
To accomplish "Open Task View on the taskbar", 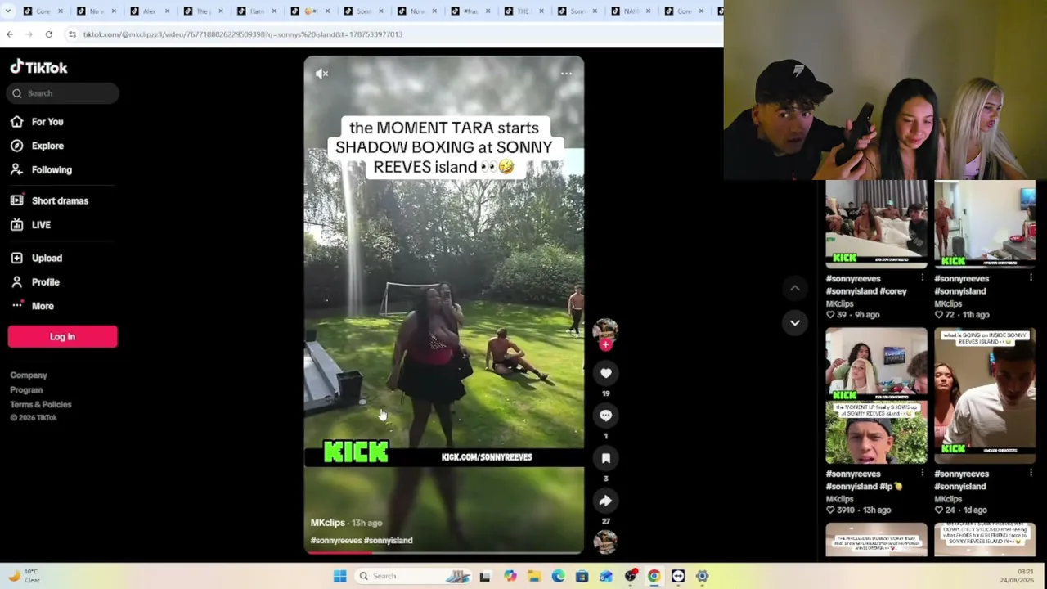I will tap(485, 576).
